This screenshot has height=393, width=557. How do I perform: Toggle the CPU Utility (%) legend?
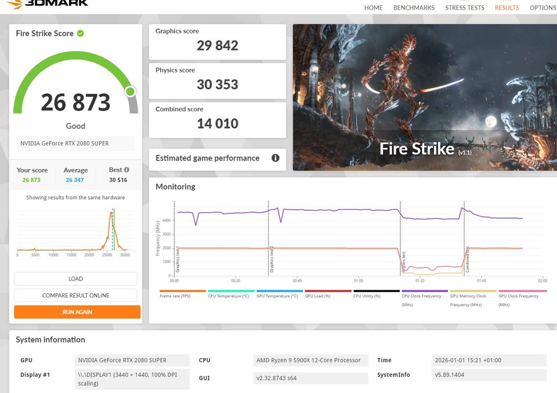376,294
